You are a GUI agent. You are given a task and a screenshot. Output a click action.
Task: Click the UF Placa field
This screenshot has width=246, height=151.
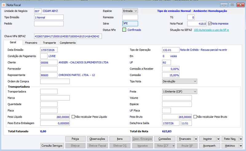(166, 110)
